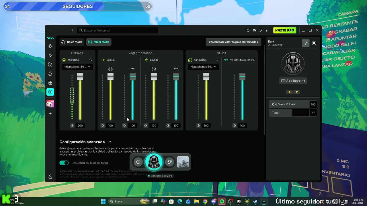Click the Tono slider bar
367x206 pixels.
289,113
